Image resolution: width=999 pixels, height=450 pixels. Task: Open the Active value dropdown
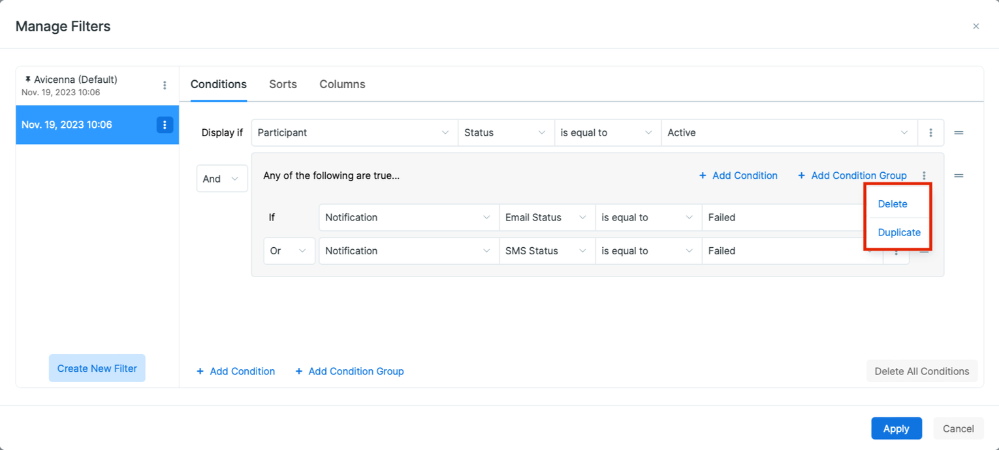[788, 132]
